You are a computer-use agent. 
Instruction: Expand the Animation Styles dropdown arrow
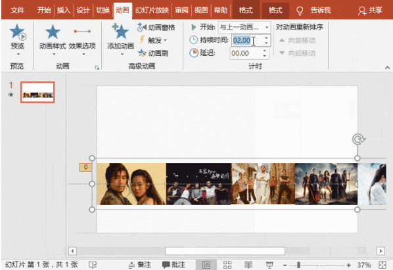[x=54, y=55]
